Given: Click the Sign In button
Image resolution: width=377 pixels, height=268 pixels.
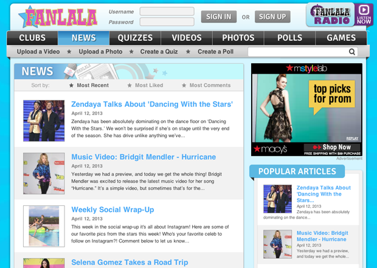Looking at the screenshot, I should tap(219, 16).
